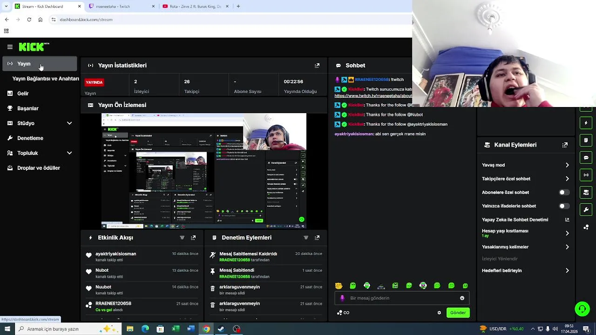
Task: Open Yavaş mod options
Action: click(525, 165)
